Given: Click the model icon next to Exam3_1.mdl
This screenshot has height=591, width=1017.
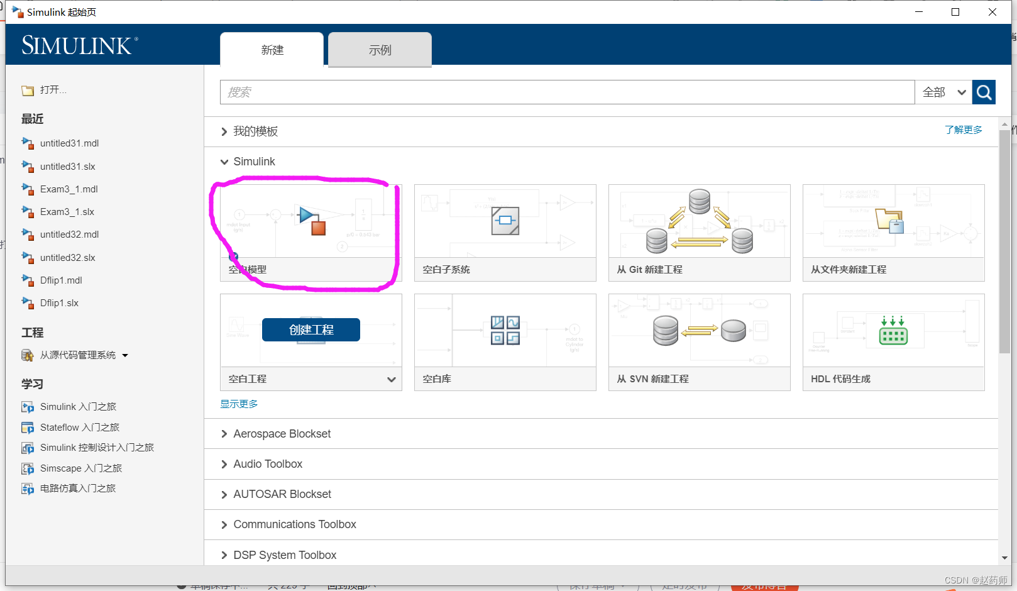Looking at the screenshot, I should pyautogui.click(x=28, y=189).
